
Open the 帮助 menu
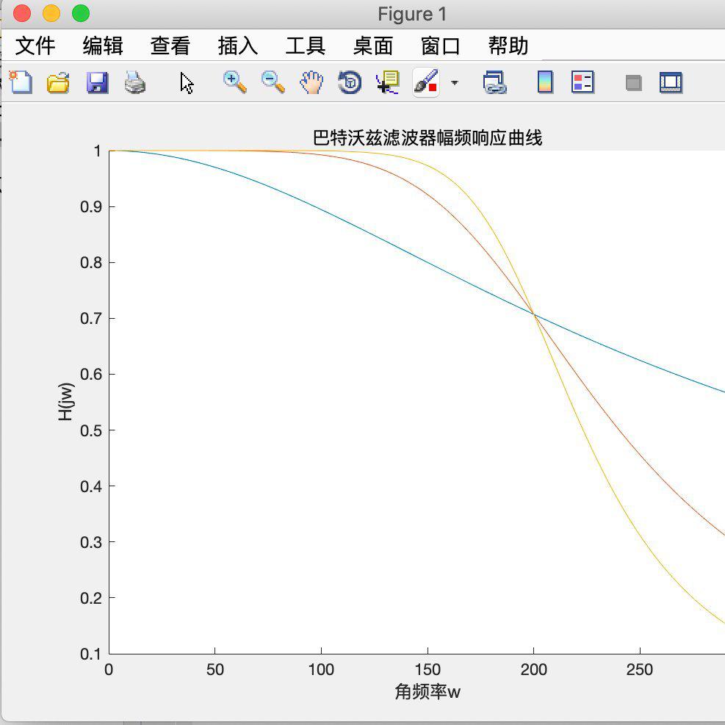click(508, 46)
